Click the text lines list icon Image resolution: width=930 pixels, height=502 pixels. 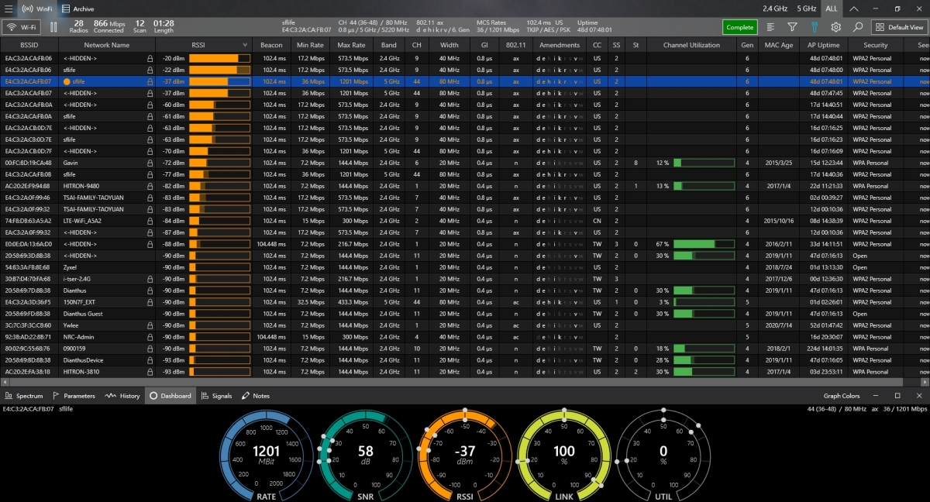click(771, 27)
